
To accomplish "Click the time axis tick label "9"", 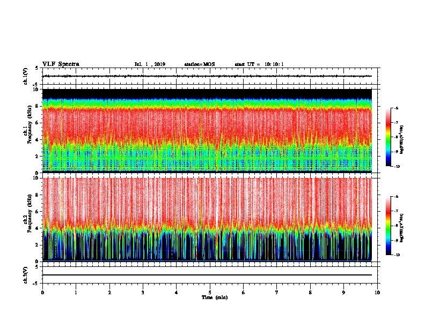I will pyautogui.click(x=344, y=293).
